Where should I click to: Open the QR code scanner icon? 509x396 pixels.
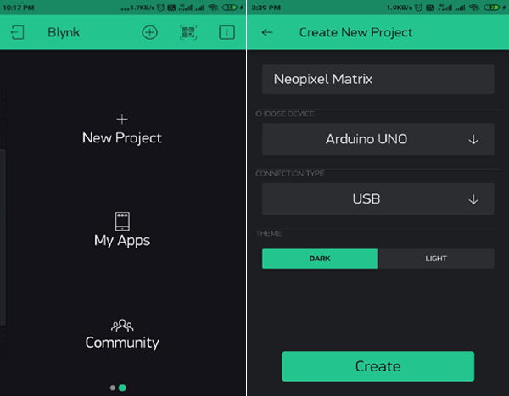pos(188,32)
